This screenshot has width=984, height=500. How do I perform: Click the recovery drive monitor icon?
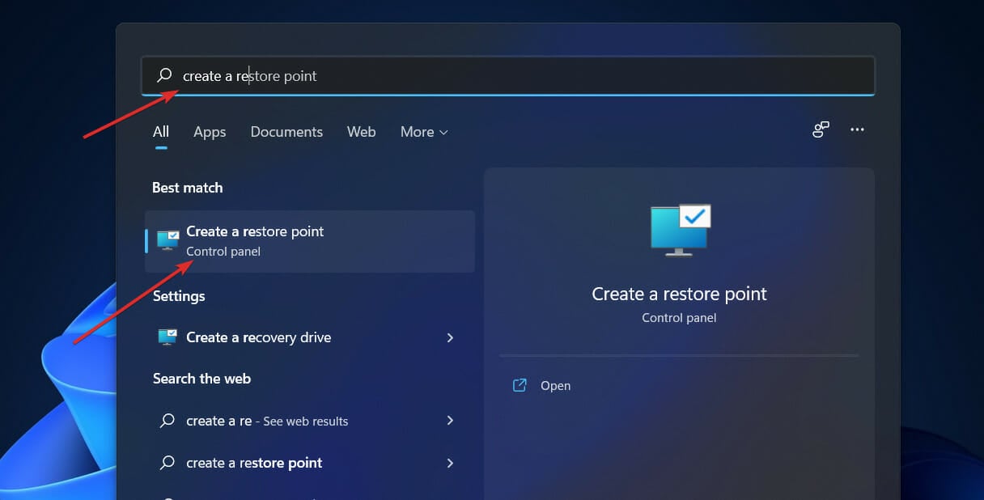coord(168,337)
